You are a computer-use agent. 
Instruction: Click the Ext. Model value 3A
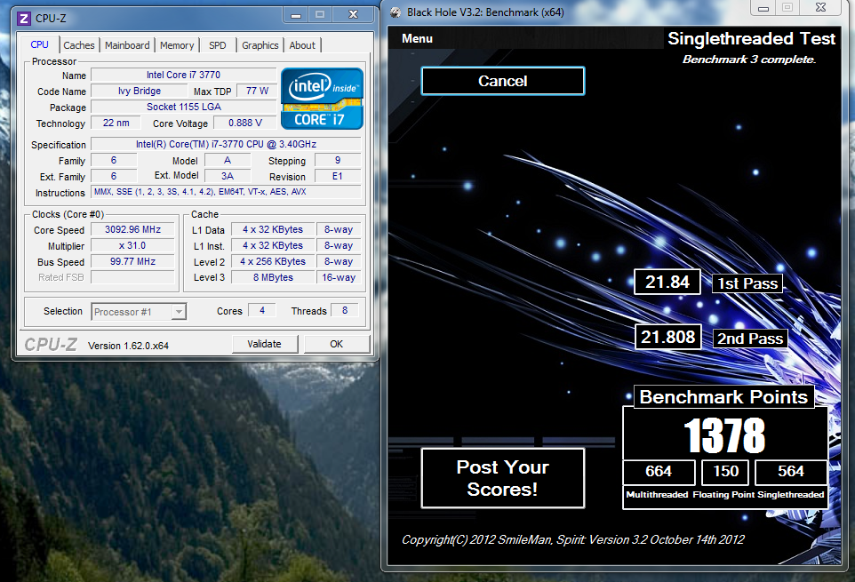click(x=228, y=176)
